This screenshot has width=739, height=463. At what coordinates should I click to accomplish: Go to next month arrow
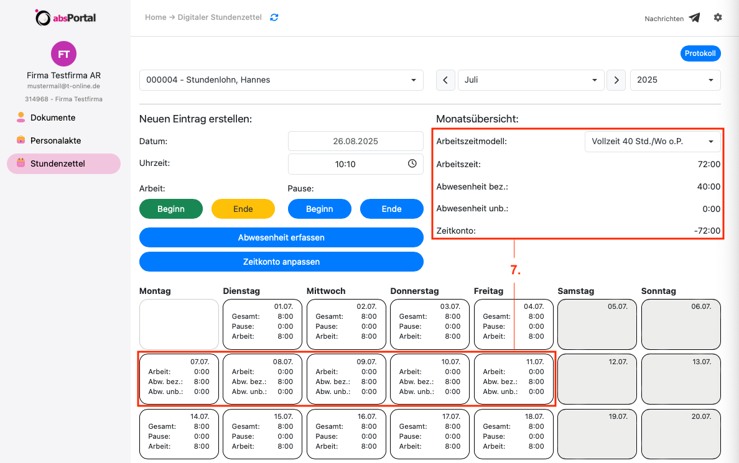click(x=616, y=80)
